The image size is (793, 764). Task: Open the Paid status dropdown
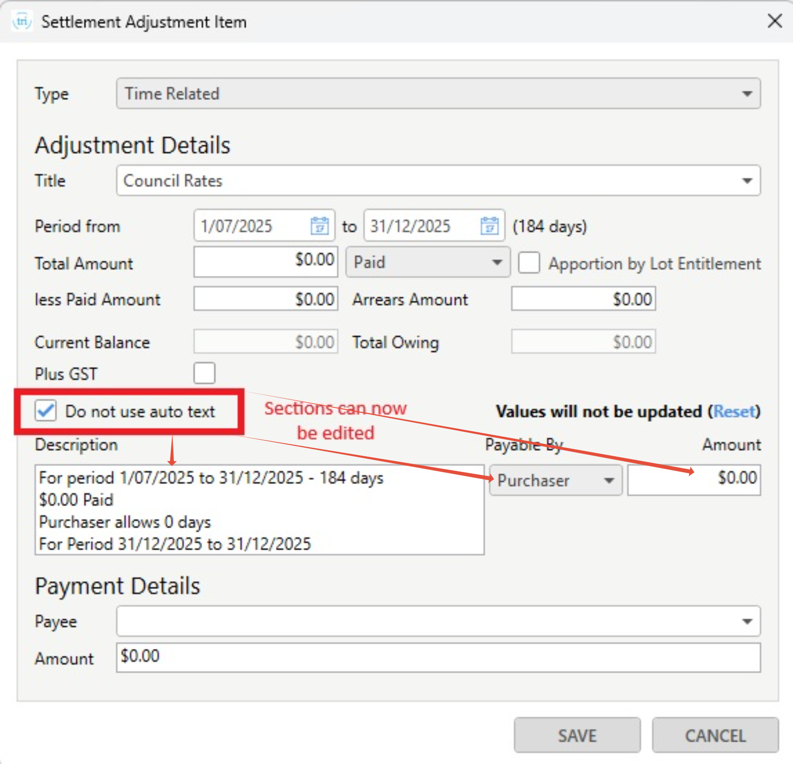pos(428,262)
